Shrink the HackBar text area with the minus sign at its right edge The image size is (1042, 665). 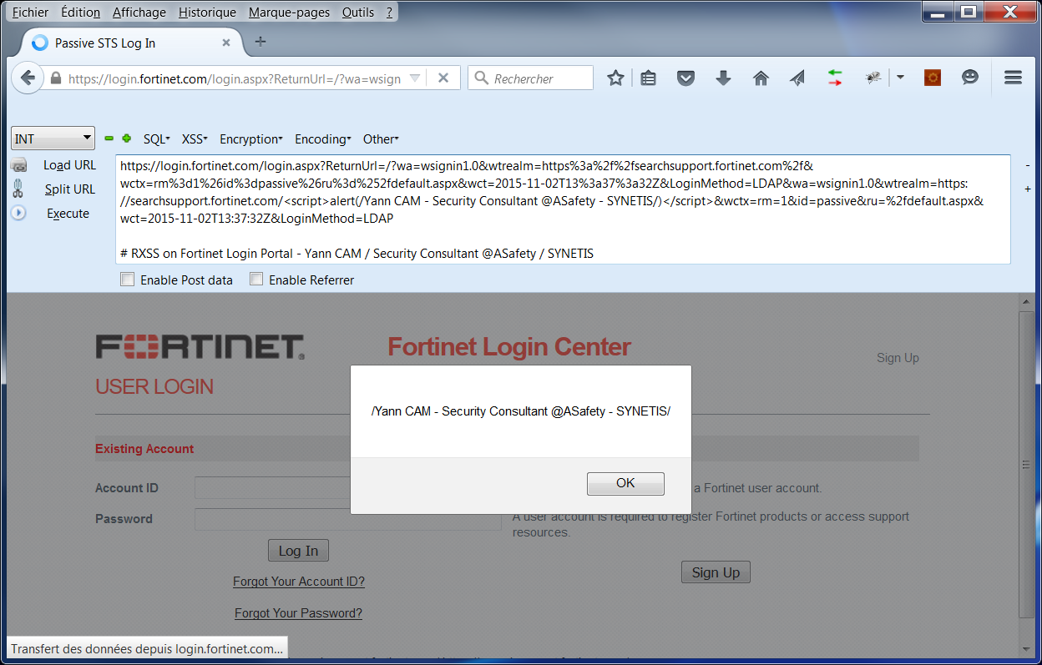(1027, 165)
